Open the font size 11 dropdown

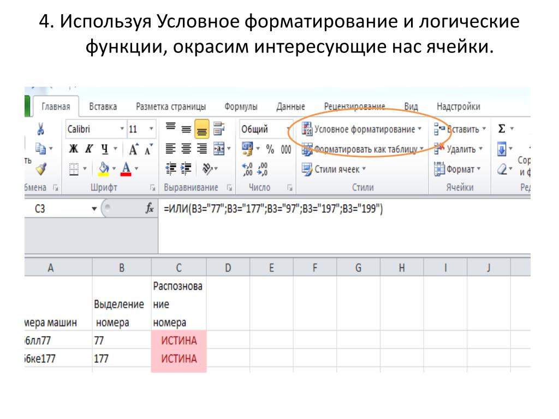click(151, 129)
